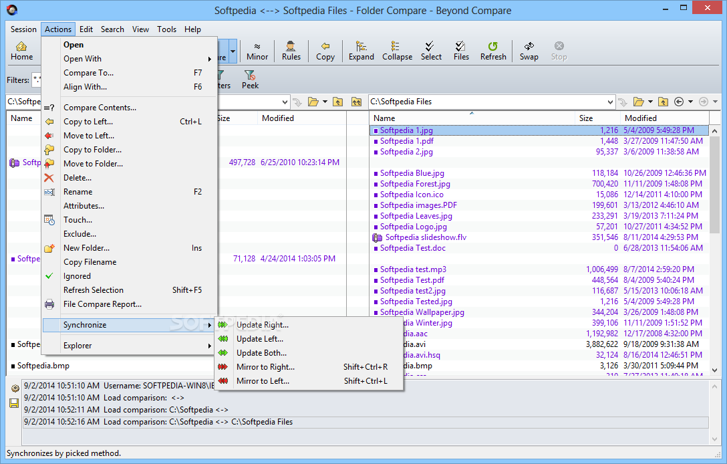This screenshot has width=727, height=464.
Task: Open right browse folder dropdown arrow
Action: (x=650, y=102)
